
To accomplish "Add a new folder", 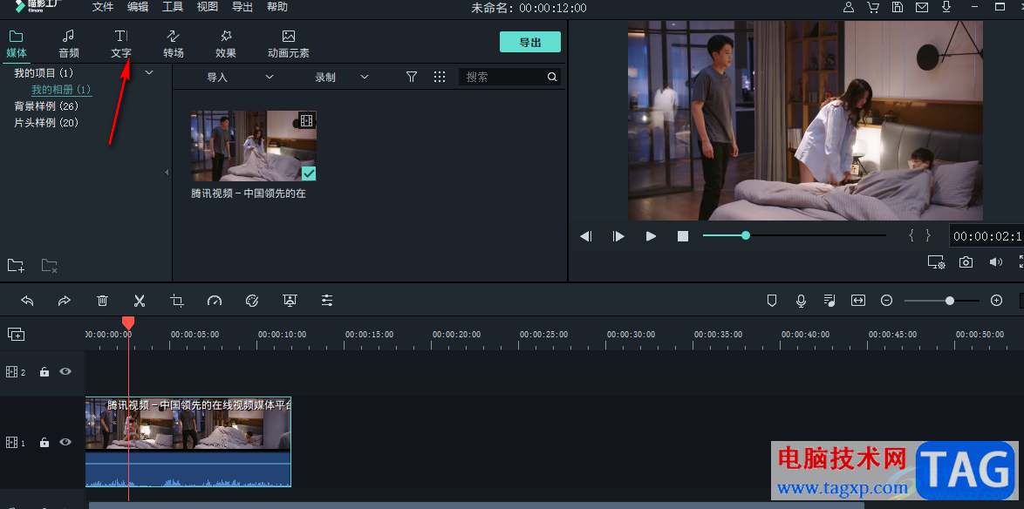I will tap(16, 265).
